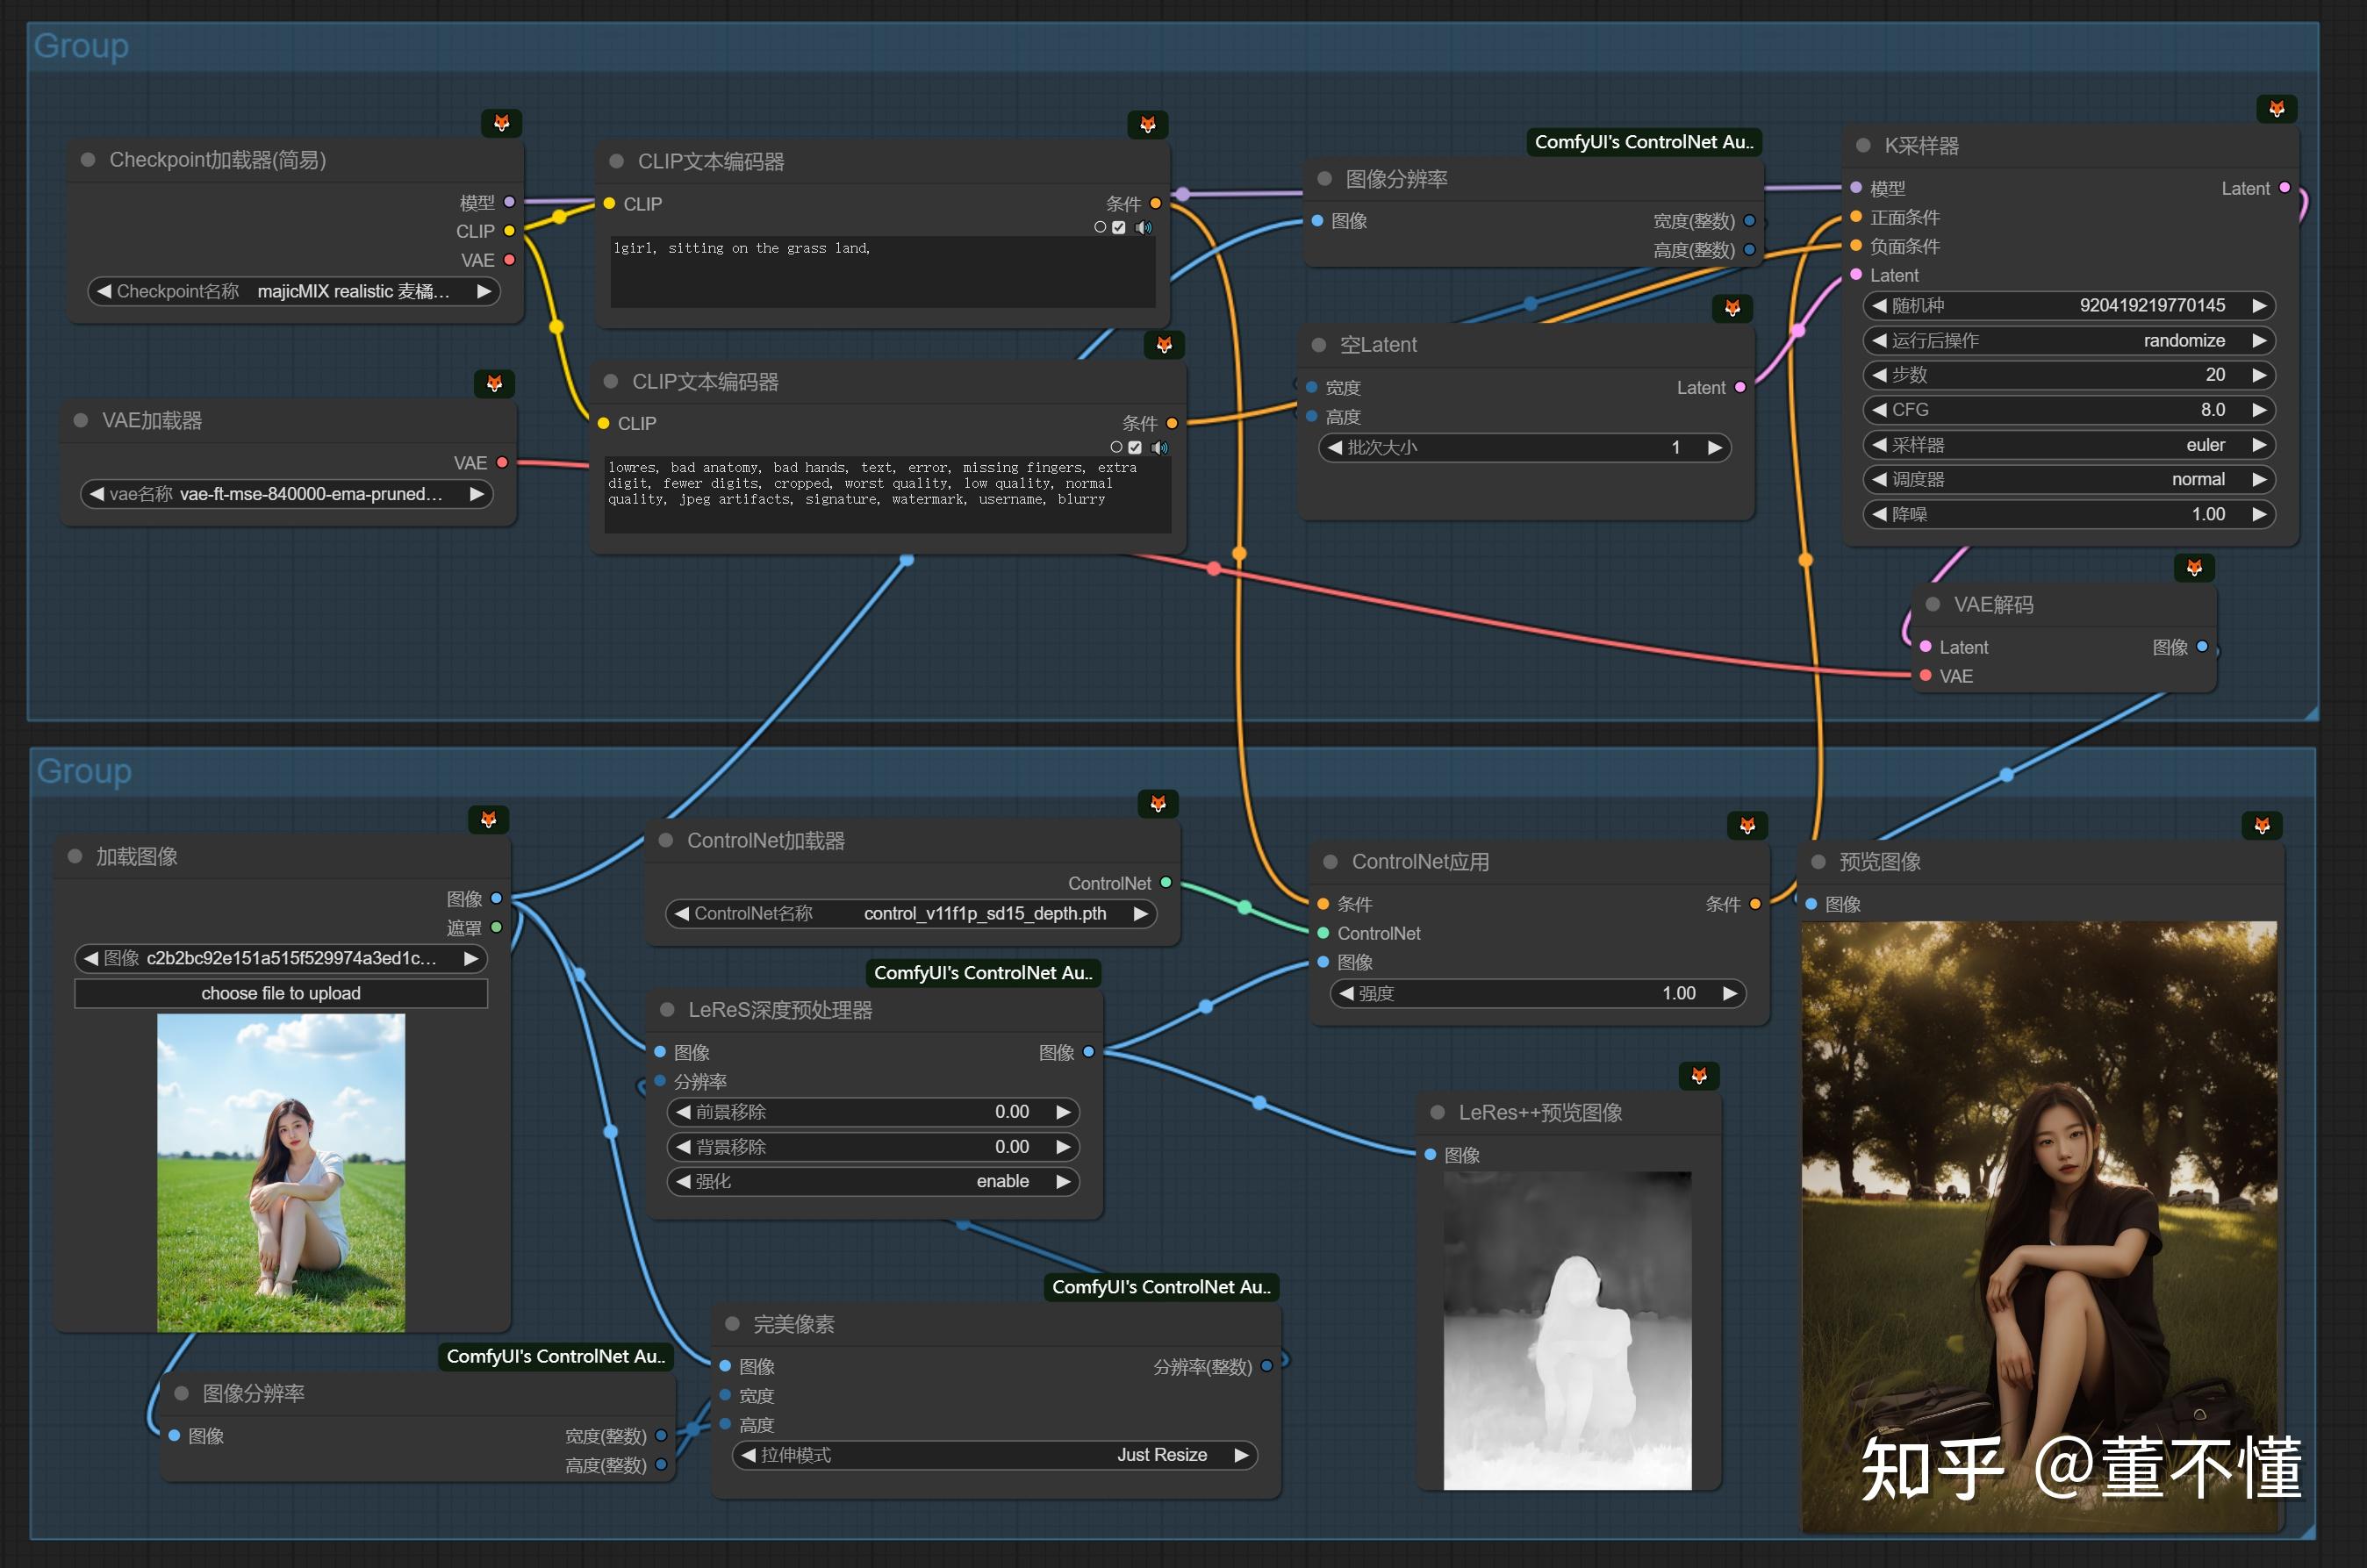Open ControlNet名称 depth model dropdown
Viewport: 2367px width, 1568px height.
[x=910, y=914]
